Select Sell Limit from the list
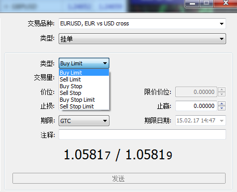 pos(84,79)
